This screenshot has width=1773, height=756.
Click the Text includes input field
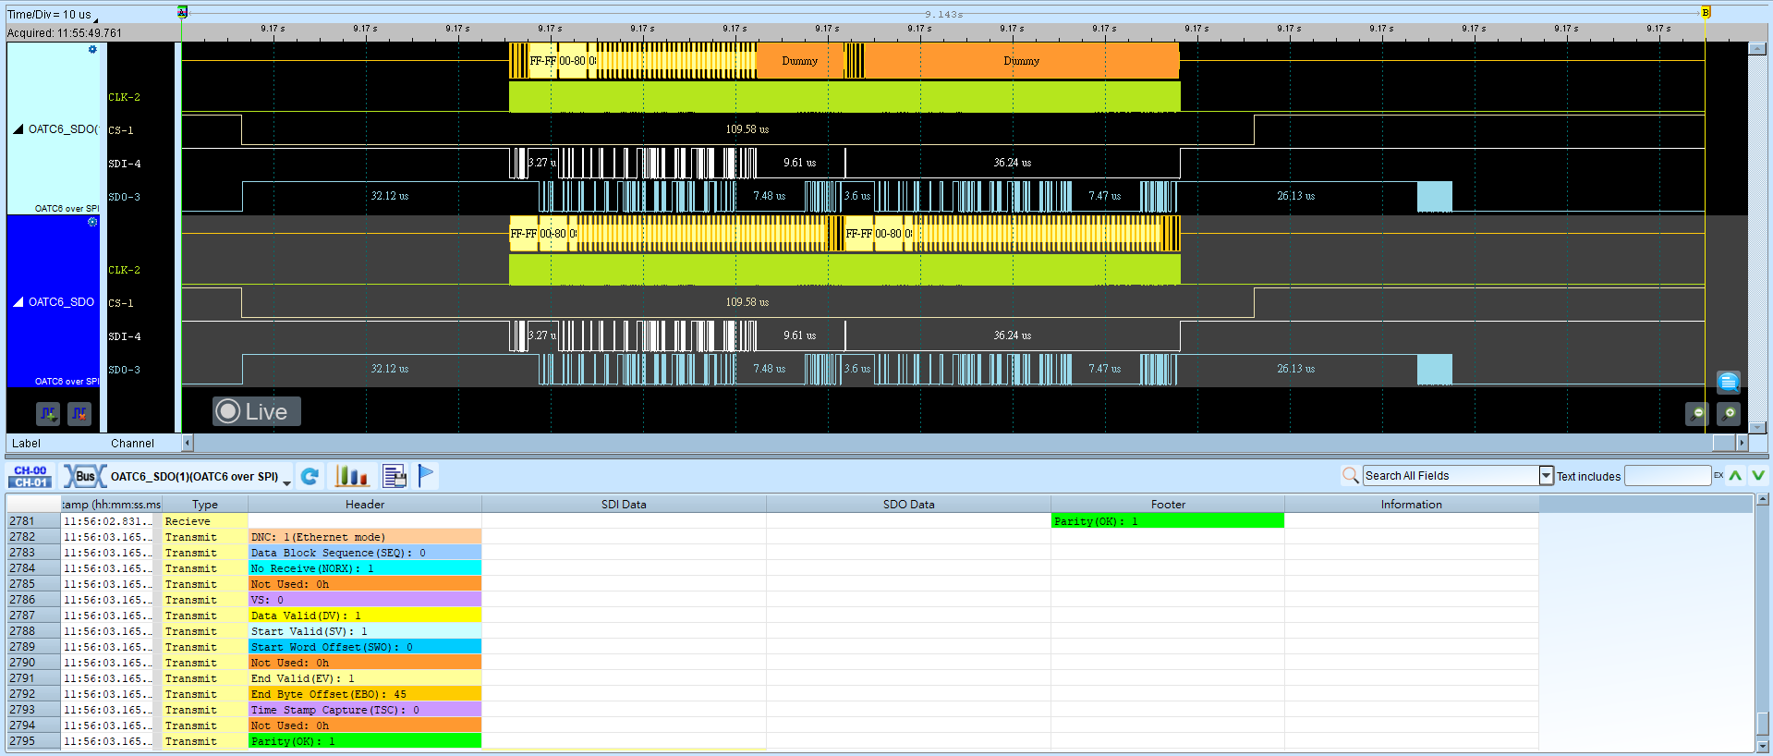coord(1668,475)
